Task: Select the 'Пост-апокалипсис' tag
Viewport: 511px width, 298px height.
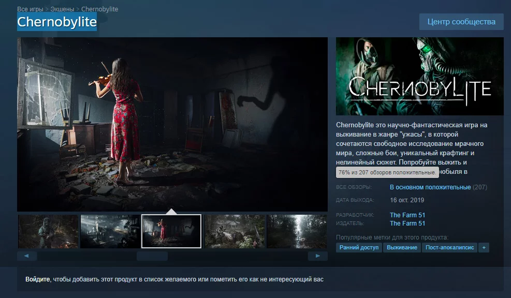Action: [450, 247]
